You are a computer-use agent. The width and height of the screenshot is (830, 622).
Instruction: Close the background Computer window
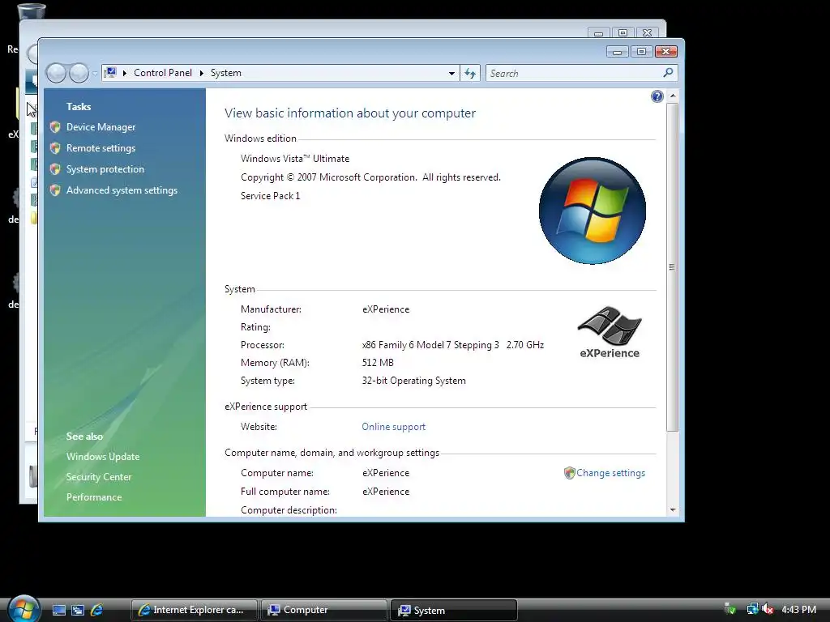coord(648,32)
